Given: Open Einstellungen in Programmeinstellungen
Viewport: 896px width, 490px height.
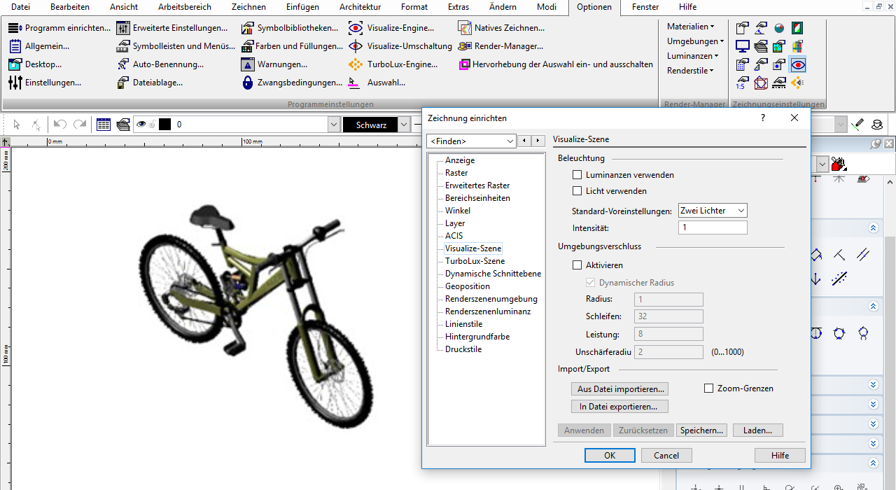Looking at the screenshot, I should point(45,83).
